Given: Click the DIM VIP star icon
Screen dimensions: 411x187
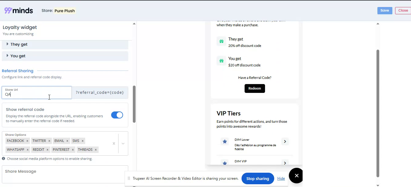Looking at the screenshot, I should click(x=225, y=163).
